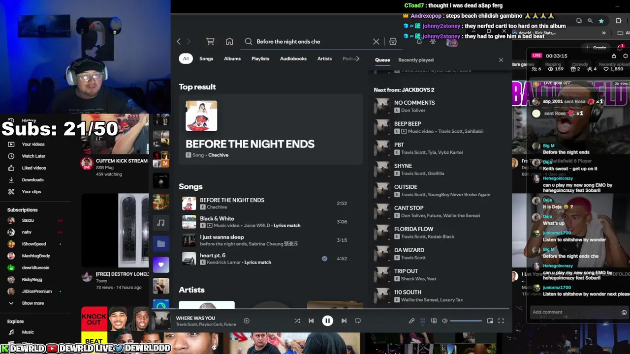Screen dimensions: 630x354
Task: Open the music note playlist in library sidebar
Action: point(161,223)
